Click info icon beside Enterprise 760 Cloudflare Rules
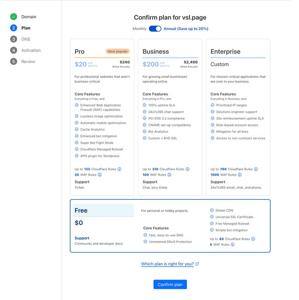 coord(255,169)
